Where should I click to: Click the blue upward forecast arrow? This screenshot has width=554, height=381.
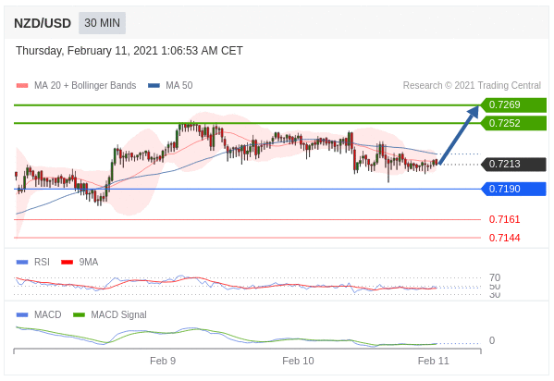coord(459,135)
